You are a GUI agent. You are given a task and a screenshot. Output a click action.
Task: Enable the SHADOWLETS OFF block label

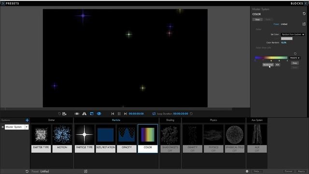[170, 149]
